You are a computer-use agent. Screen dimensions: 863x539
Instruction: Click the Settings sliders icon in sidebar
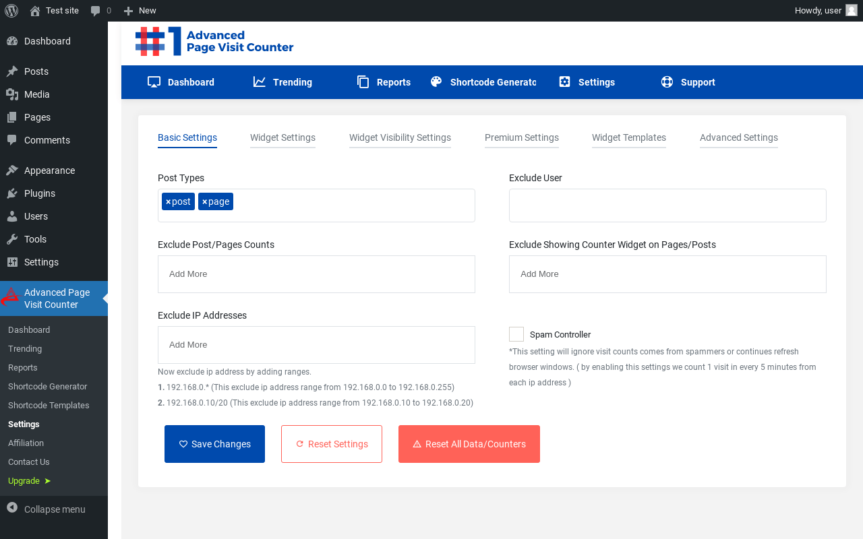[12, 262]
